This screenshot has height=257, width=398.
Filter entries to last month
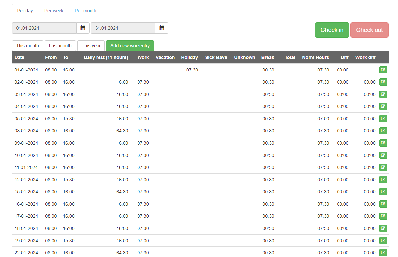(x=60, y=46)
